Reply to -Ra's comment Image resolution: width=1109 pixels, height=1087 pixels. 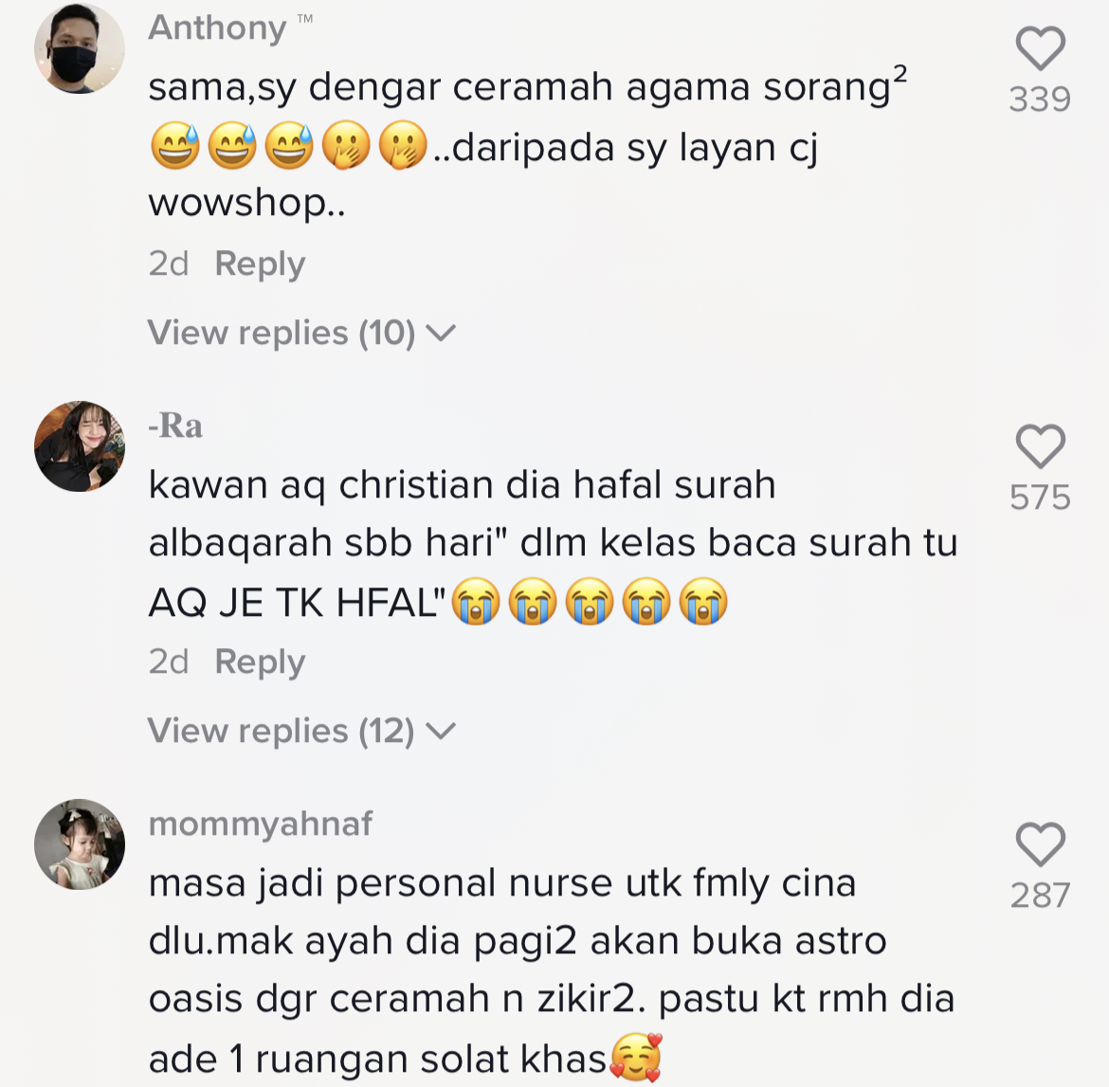260,661
